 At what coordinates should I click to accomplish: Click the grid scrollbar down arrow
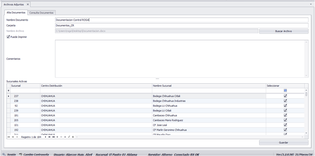tap(306, 133)
